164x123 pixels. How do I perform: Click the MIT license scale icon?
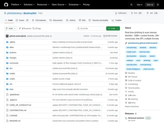(126, 77)
